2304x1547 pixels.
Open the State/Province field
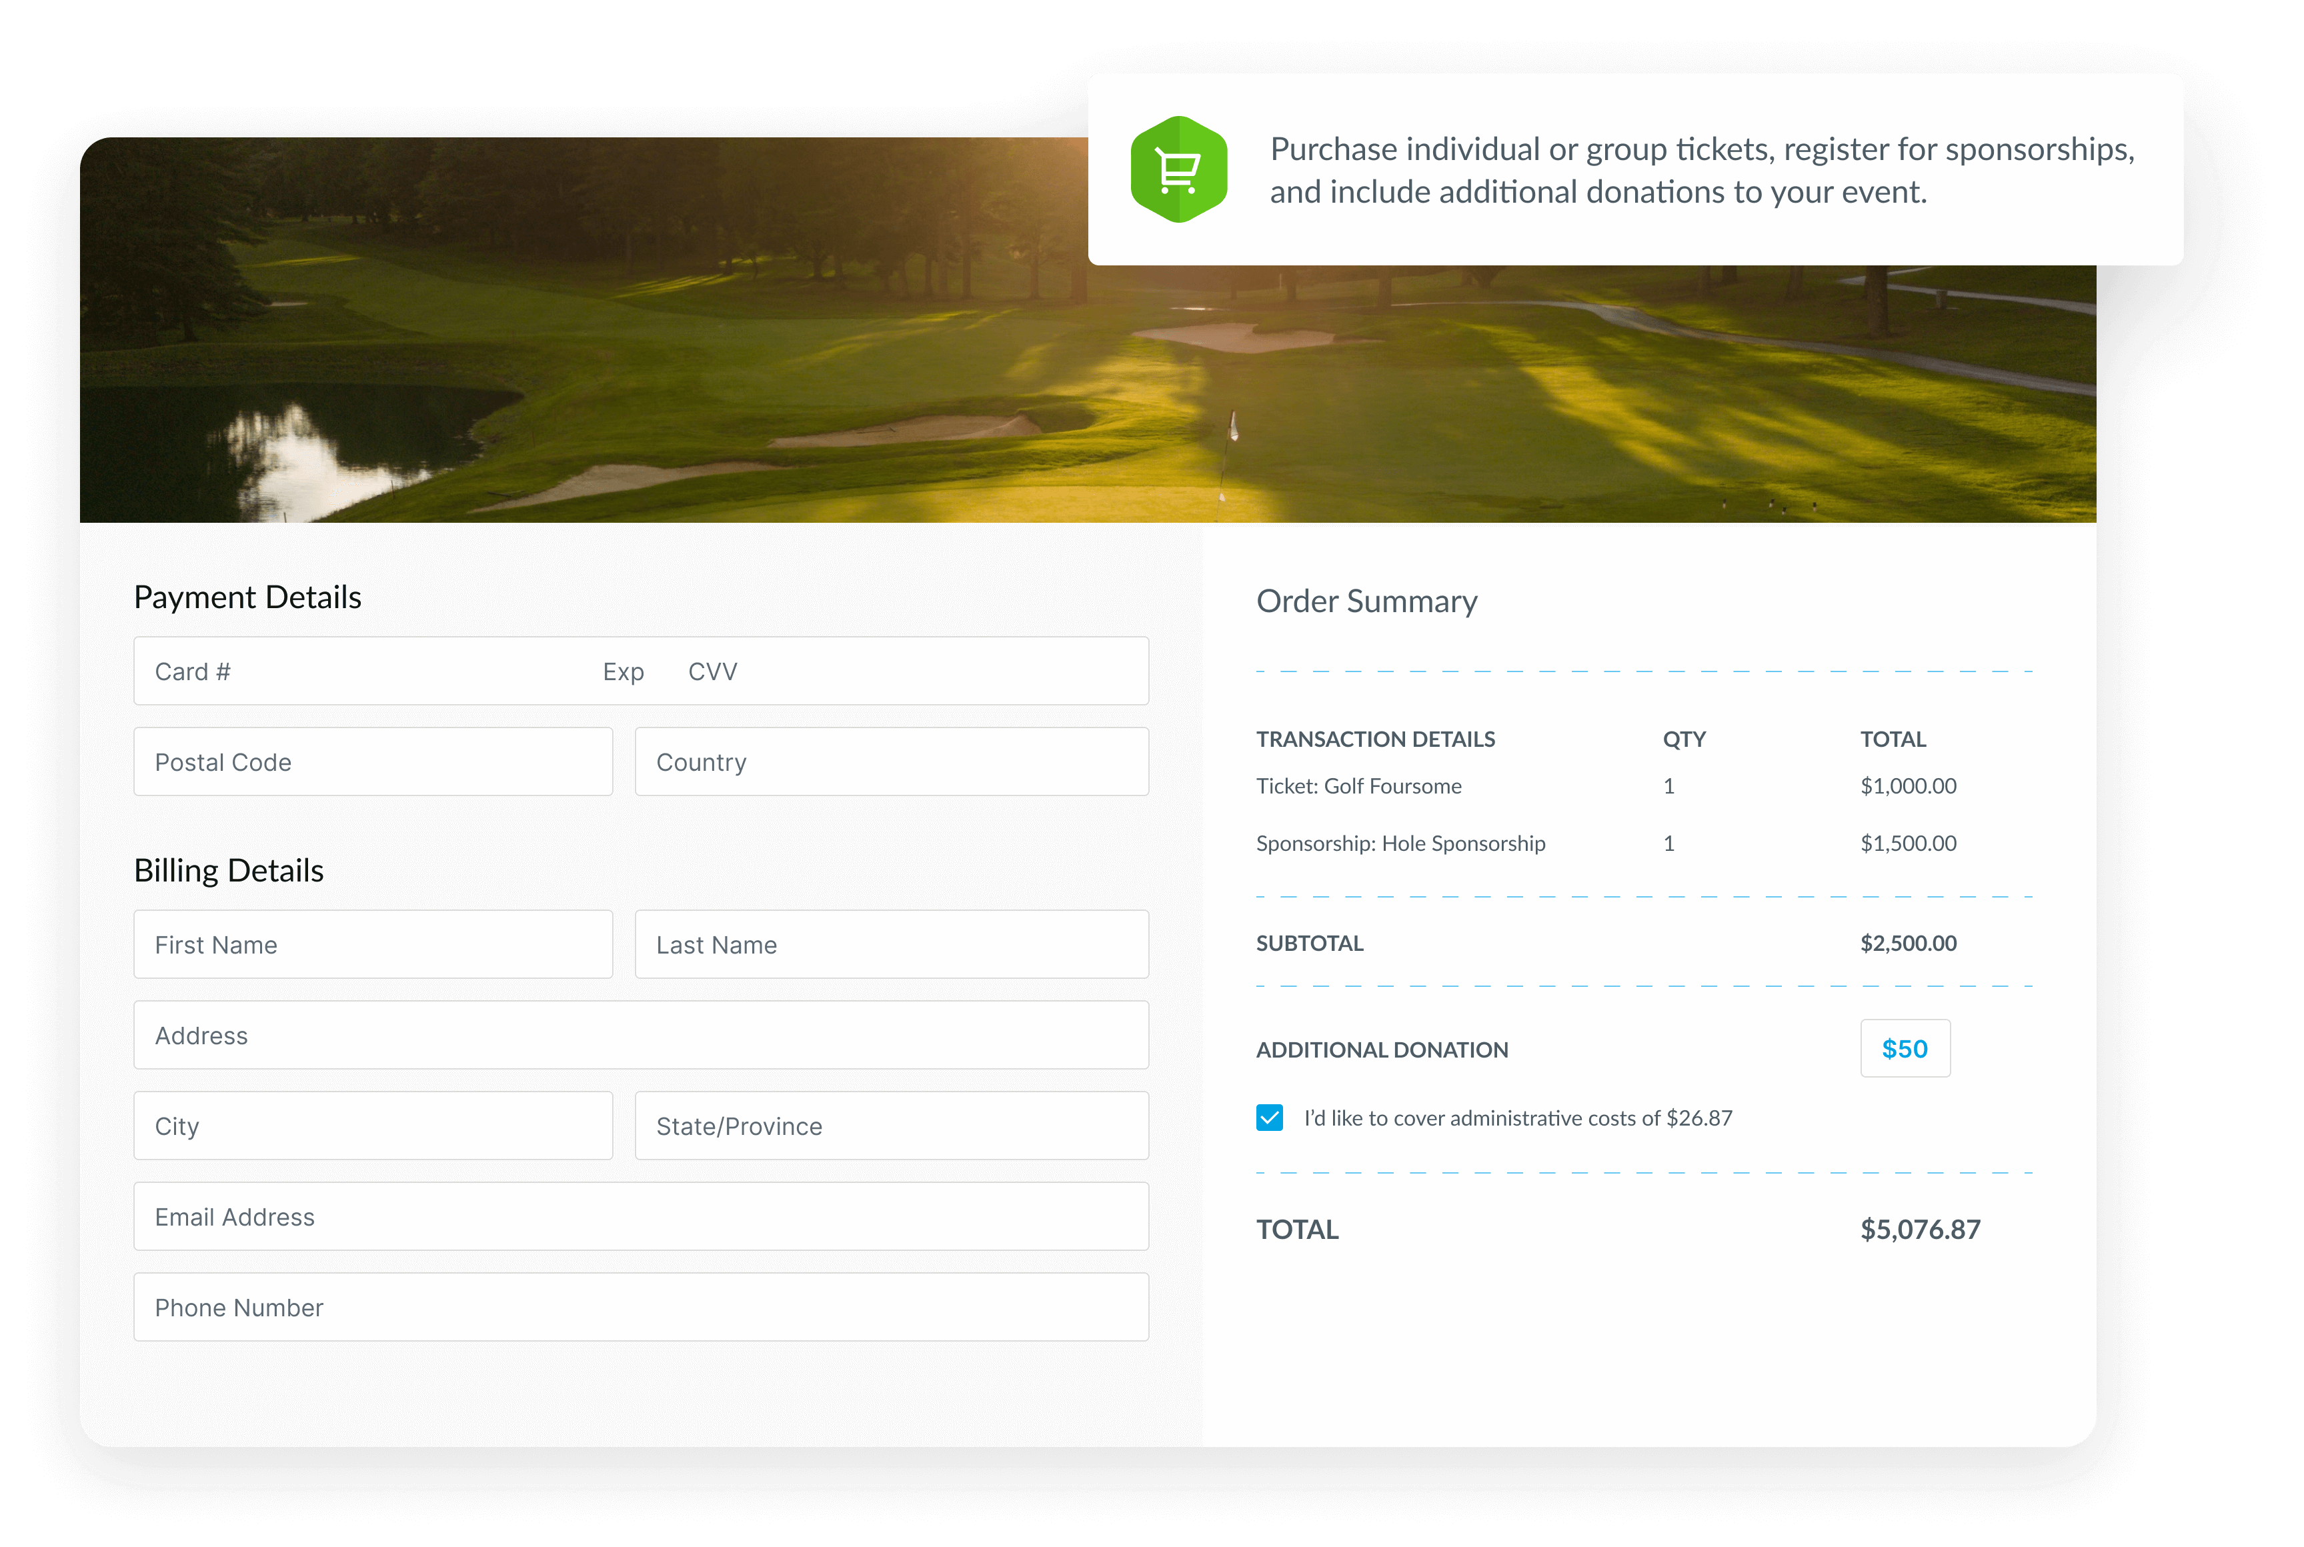click(891, 1126)
